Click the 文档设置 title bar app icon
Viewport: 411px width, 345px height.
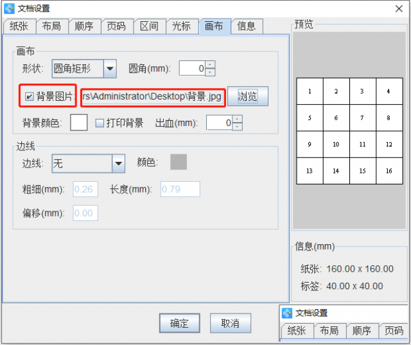pos(10,8)
